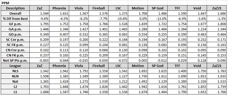The image size is (228, 96).
Task: Select Motion's L2 value 1.942
Action: [138, 87]
